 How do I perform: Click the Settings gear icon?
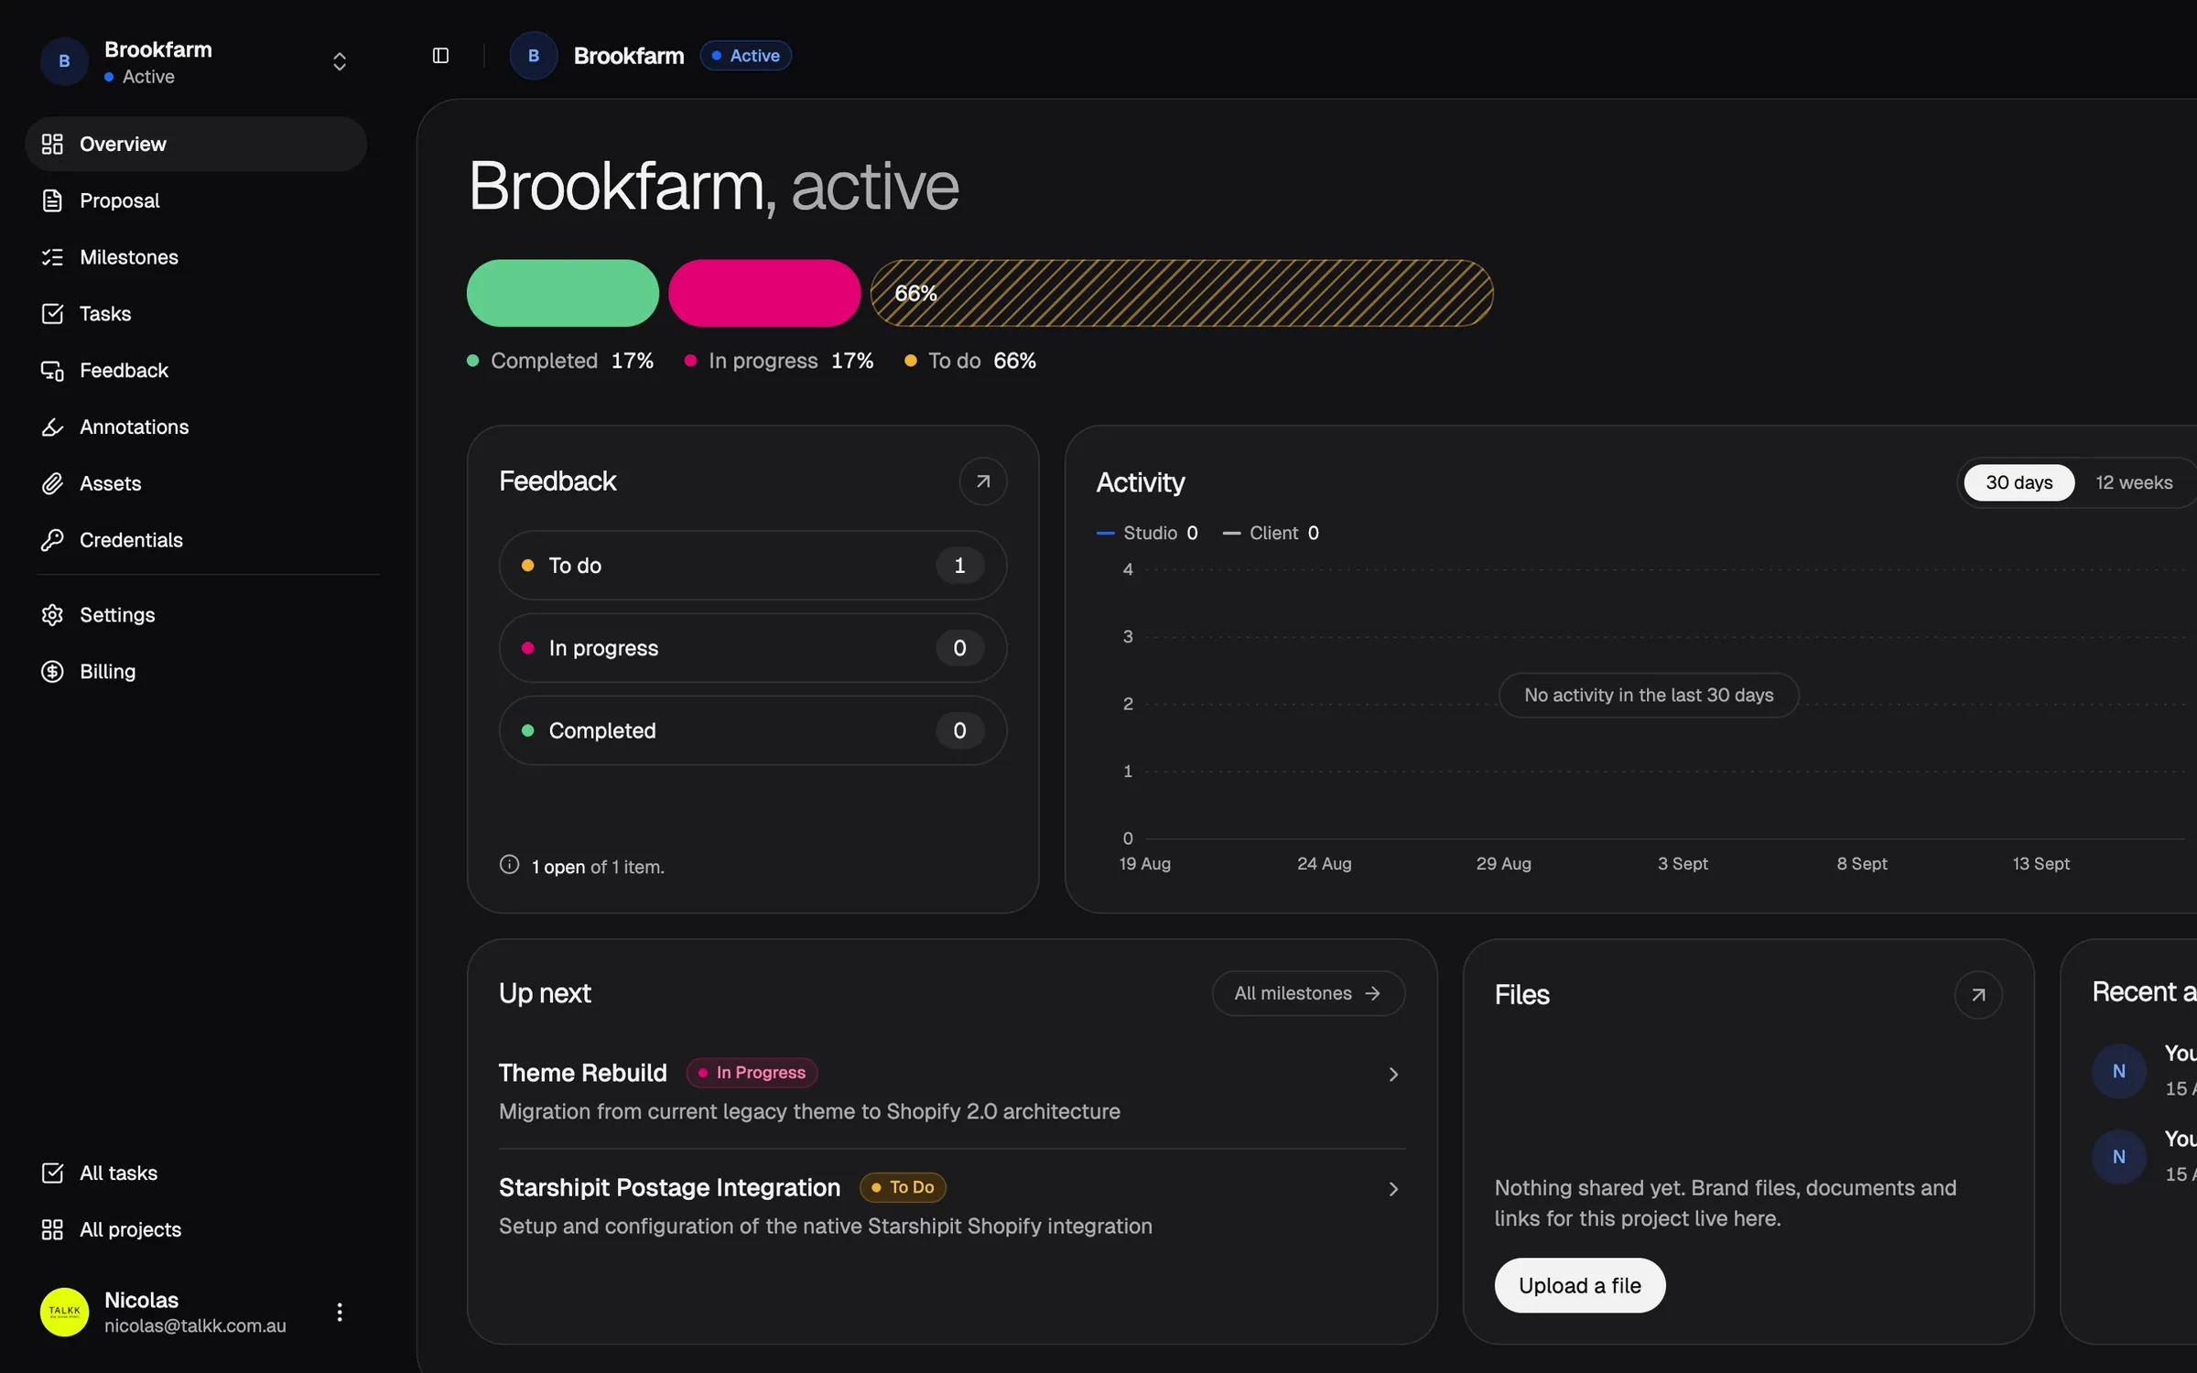52,615
